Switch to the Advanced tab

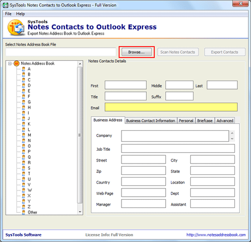225,121
